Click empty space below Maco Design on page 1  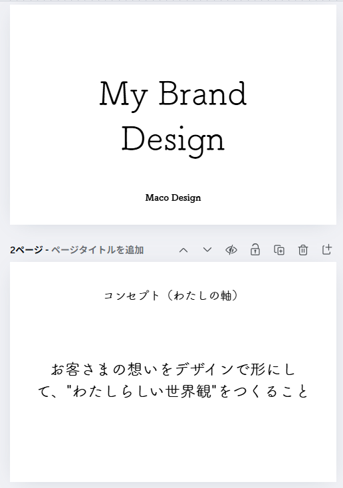(x=173, y=214)
